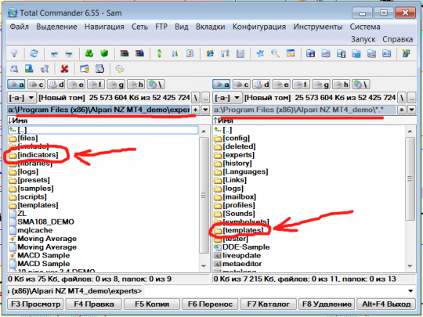Switch left panel to drive c
Screen dimensions: 423x317
click(36, 85)
